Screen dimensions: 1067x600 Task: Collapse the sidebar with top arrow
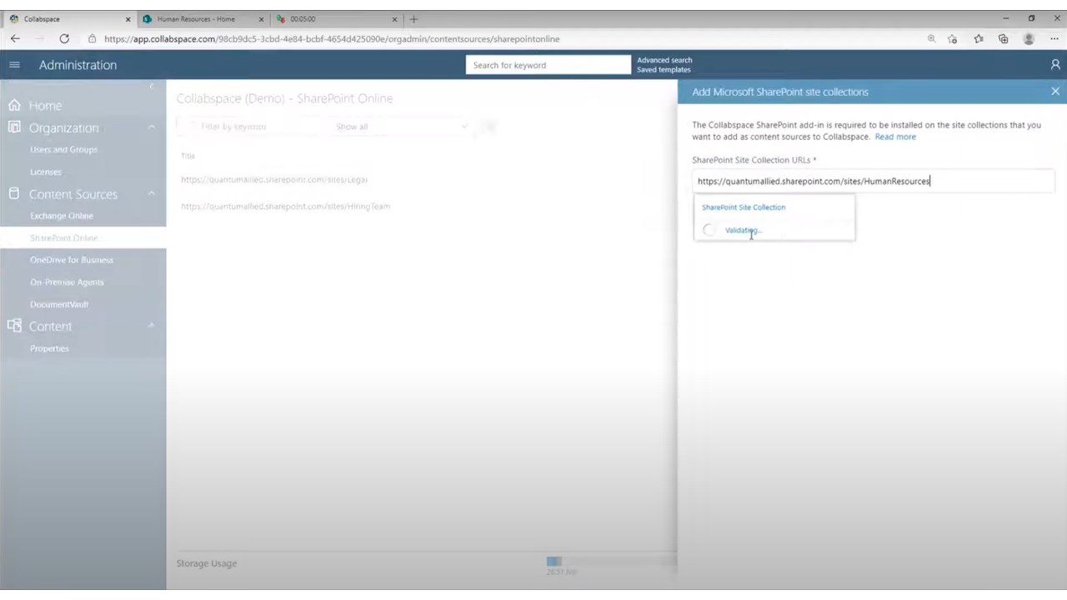tap(151, 87)
